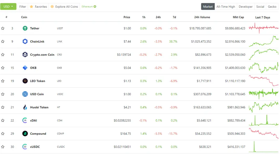This screenshot has width=280, height=154.
Task: Favorite Tether with its star toggle
Action: [x=3, y=28]
